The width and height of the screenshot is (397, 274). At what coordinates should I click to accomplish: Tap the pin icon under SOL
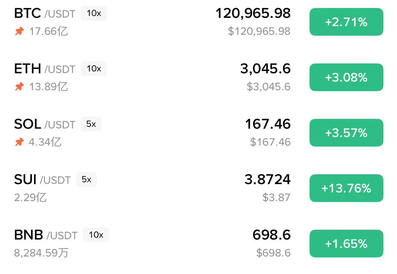coord(20,142)
